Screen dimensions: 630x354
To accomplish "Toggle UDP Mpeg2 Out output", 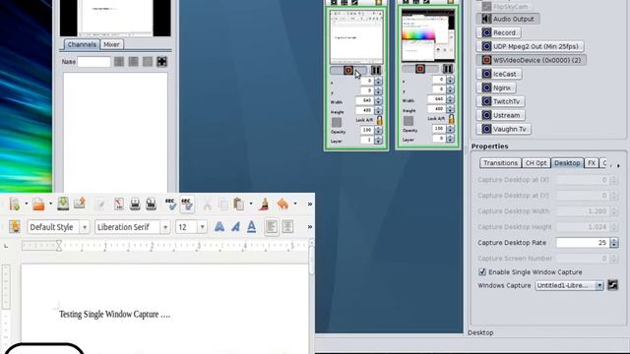I will pyautogui.click(x=530, y=46).
